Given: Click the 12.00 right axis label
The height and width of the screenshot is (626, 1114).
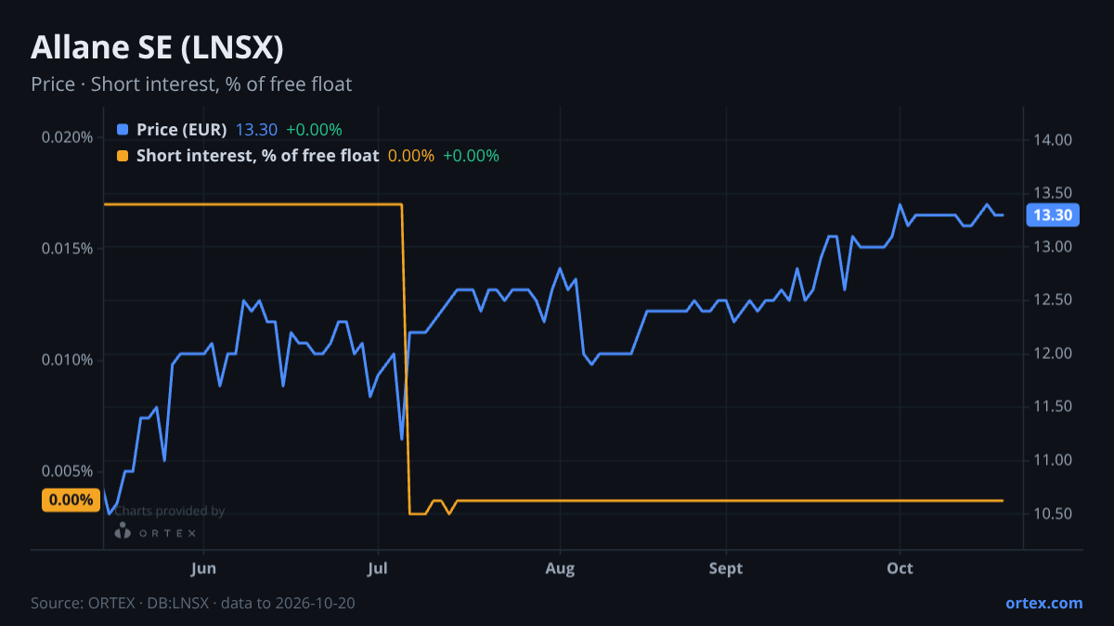Looking at the screenshot, I should (x=1053, y=353).
